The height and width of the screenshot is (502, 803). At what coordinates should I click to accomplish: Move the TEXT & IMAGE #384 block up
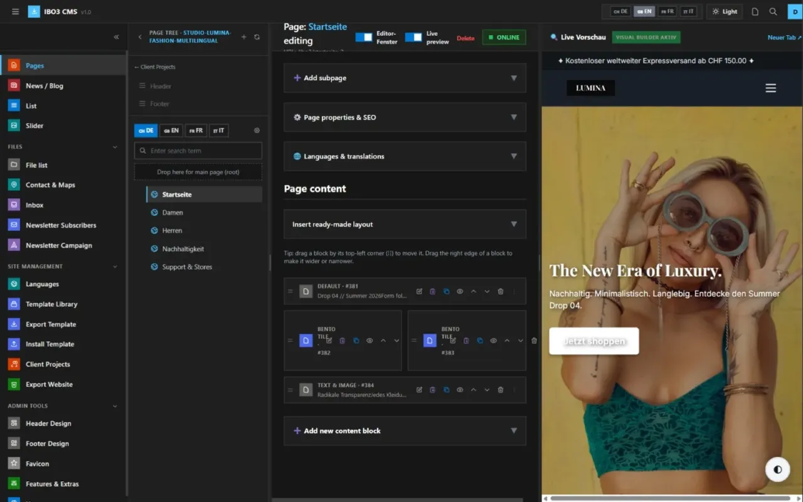(473, 390)
